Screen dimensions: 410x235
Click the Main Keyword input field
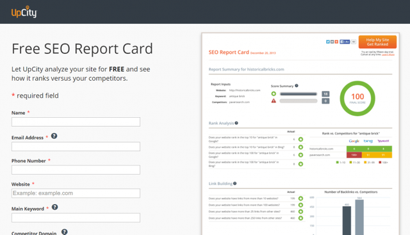point(76,218)
